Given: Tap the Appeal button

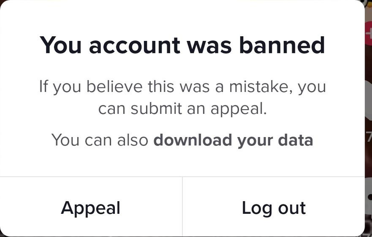Looking at the screenshot, I should click(x=91, y=208).
